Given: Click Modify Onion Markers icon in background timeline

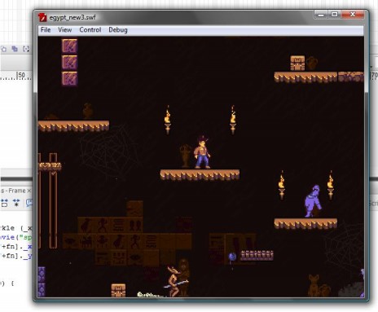Looking at the screenshot, I should pos(26,49).
